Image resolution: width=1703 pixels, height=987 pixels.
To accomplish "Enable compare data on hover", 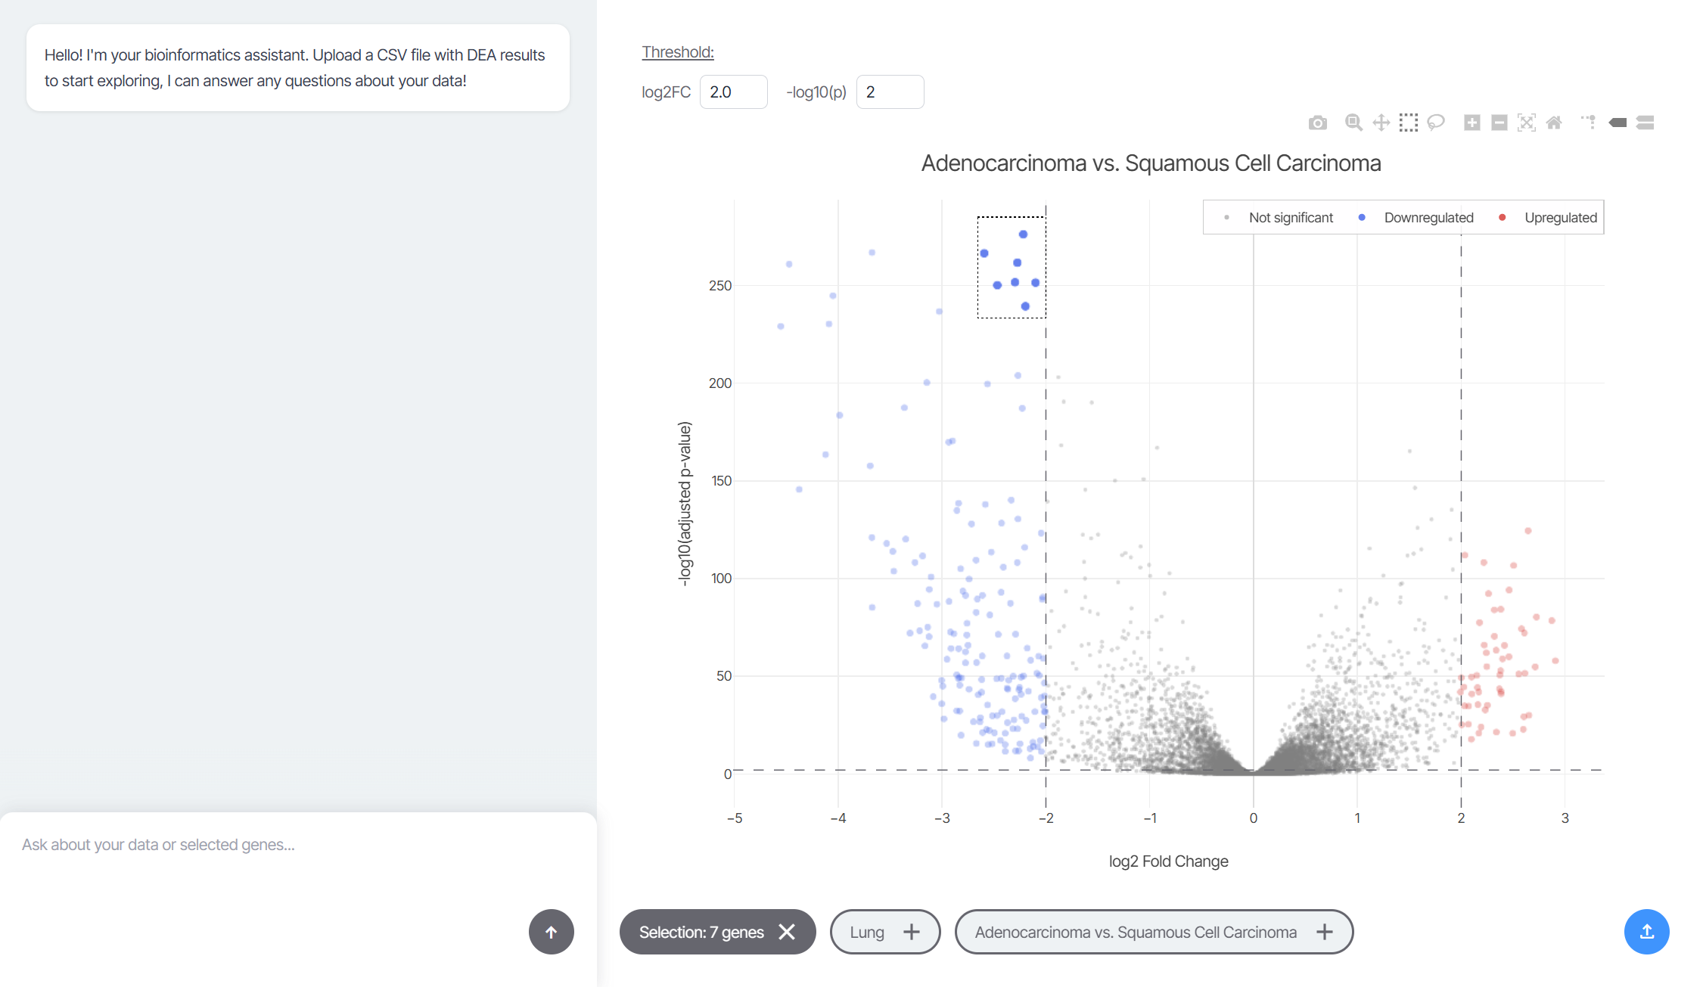I will (1645, 123).
